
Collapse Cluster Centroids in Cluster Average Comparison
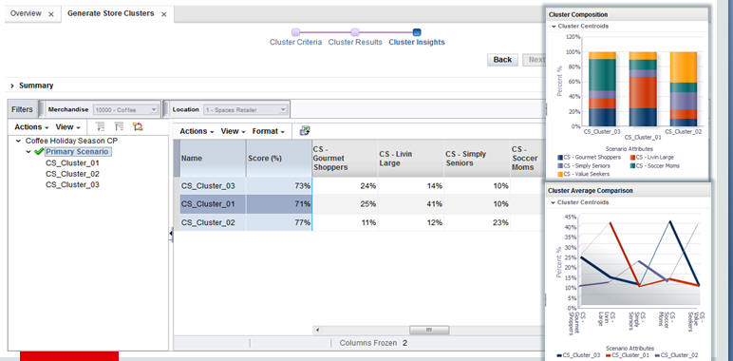click(x=554, y=203)
